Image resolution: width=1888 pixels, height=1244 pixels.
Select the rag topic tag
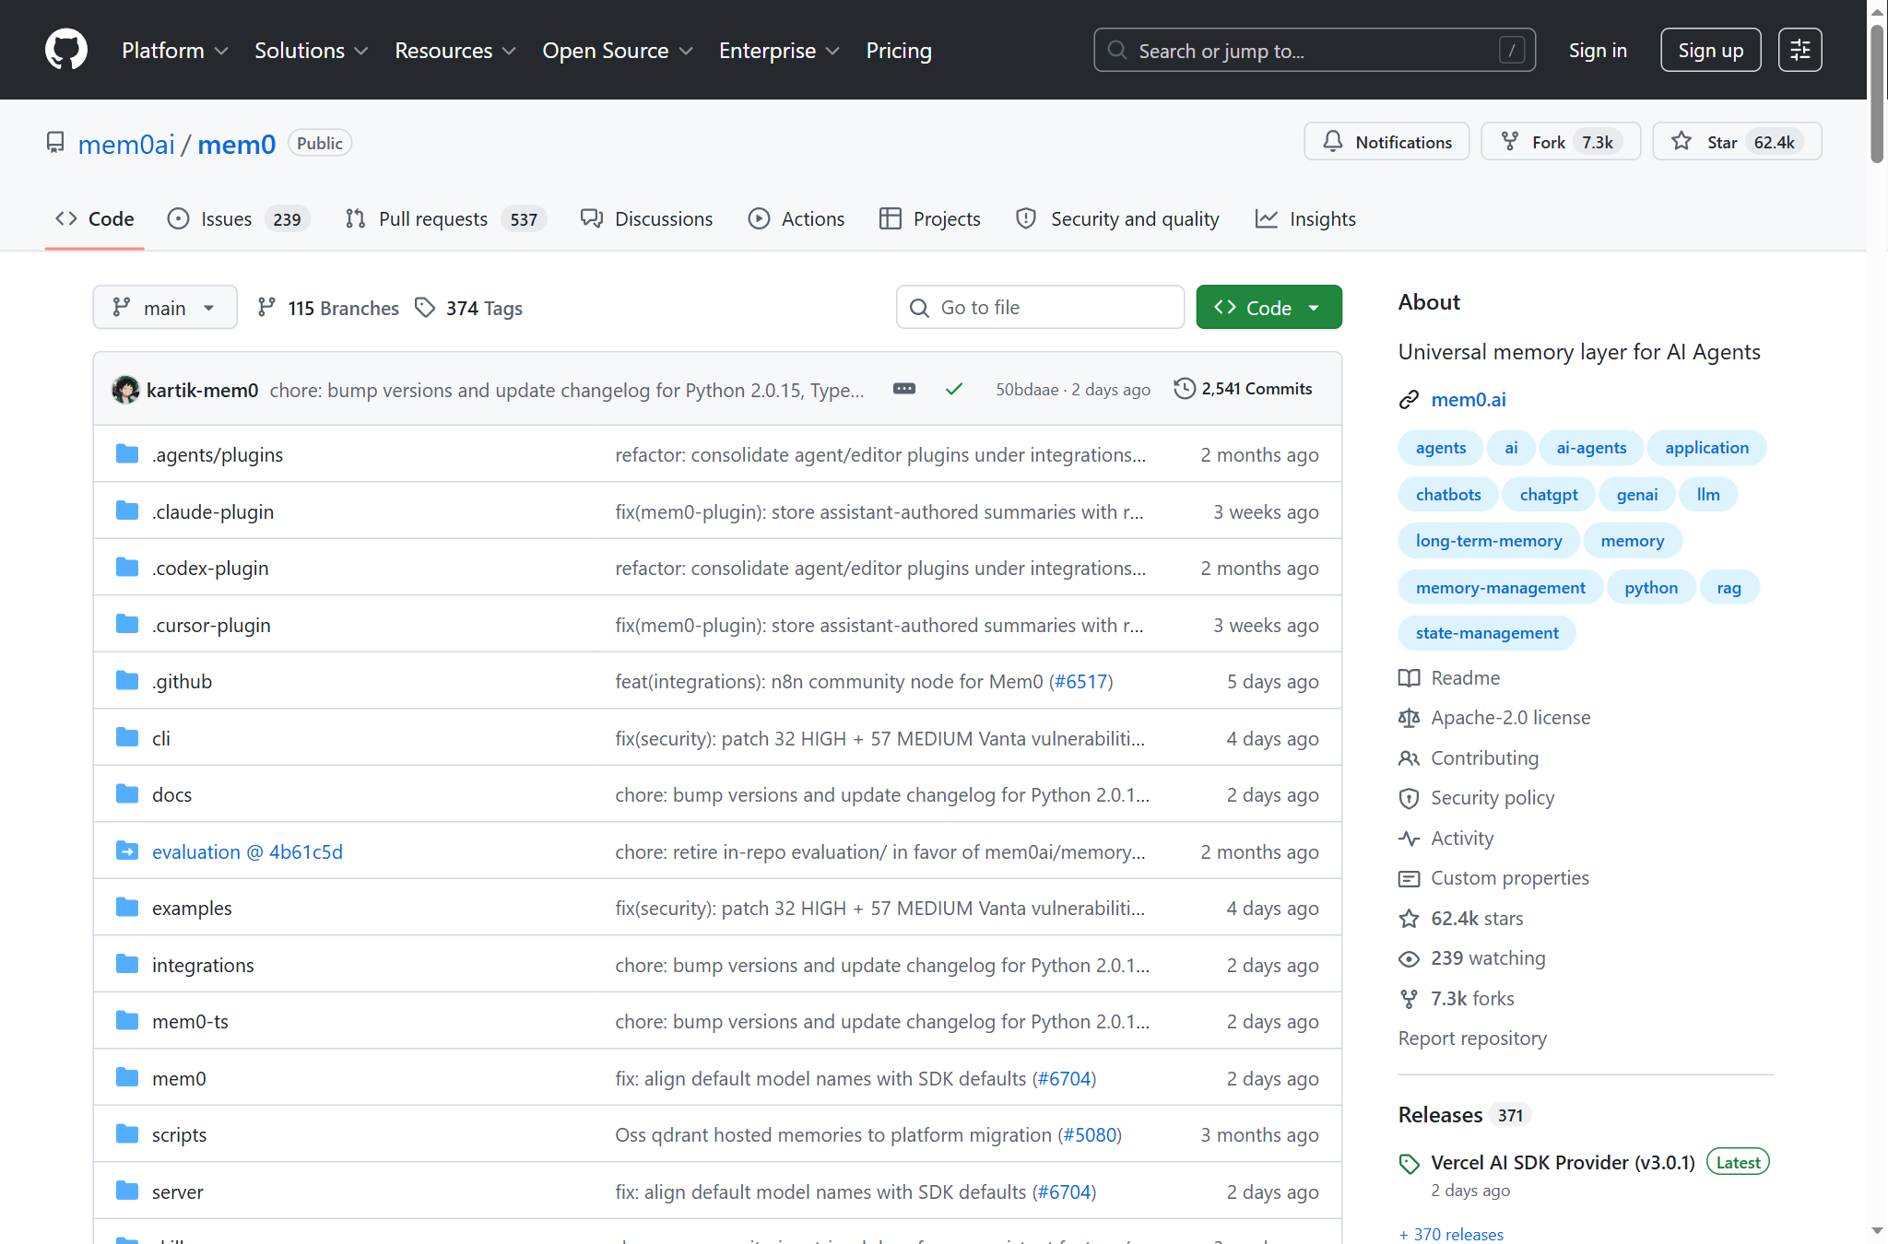[x=1729, y=588]
